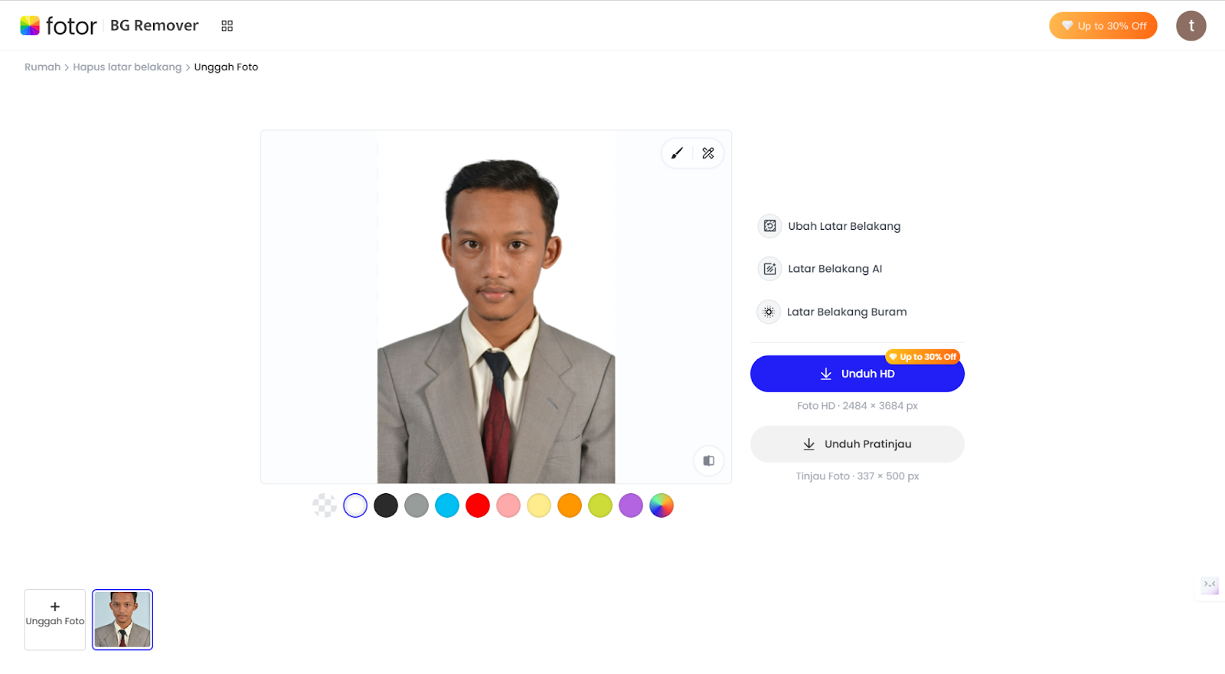Select the gray background swatch

416,505
